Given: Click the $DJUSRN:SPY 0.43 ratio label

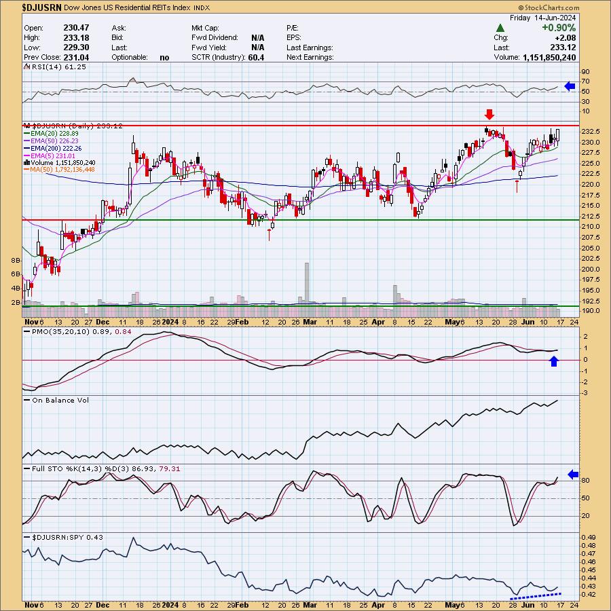Looking at the screenshot, I should point(67,538).
